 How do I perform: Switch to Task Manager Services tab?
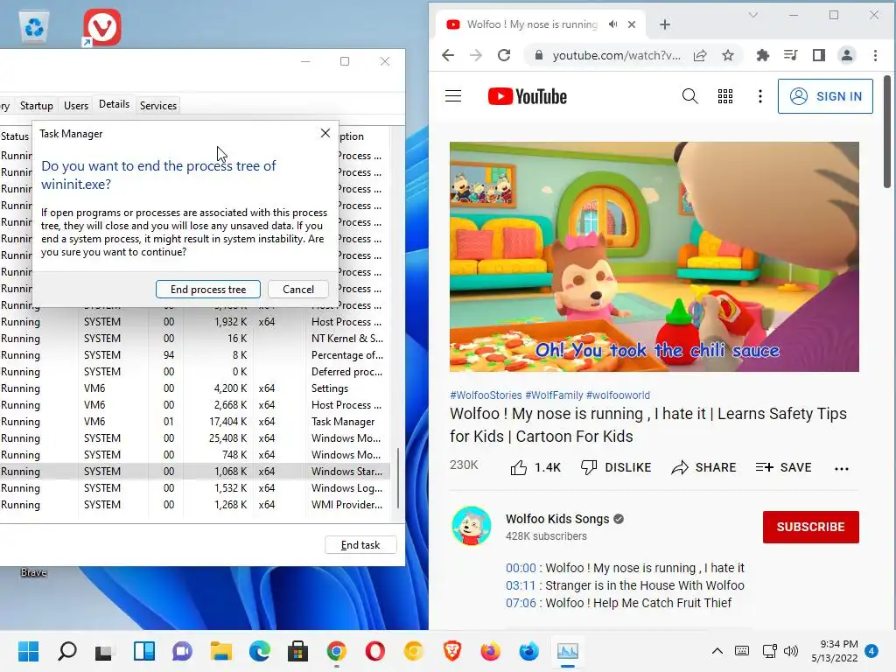[158, 106]
